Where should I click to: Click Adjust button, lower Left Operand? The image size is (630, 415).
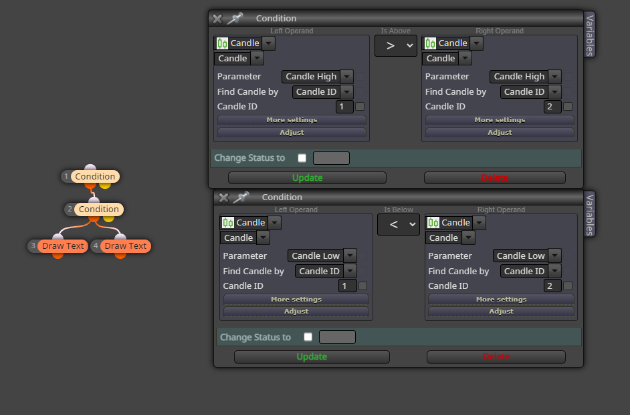pyautogui.click(x=296, y=312)
